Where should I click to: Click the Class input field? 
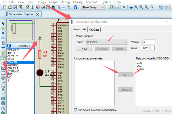pos(148,48)
